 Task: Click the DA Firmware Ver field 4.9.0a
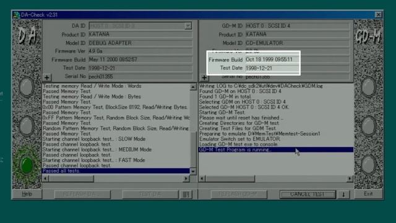pos(140,51)
